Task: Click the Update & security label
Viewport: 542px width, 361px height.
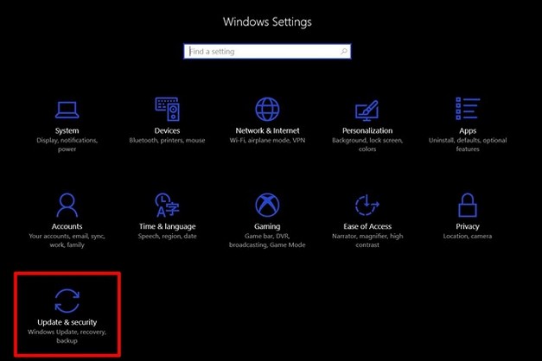Action: point(67,322)
